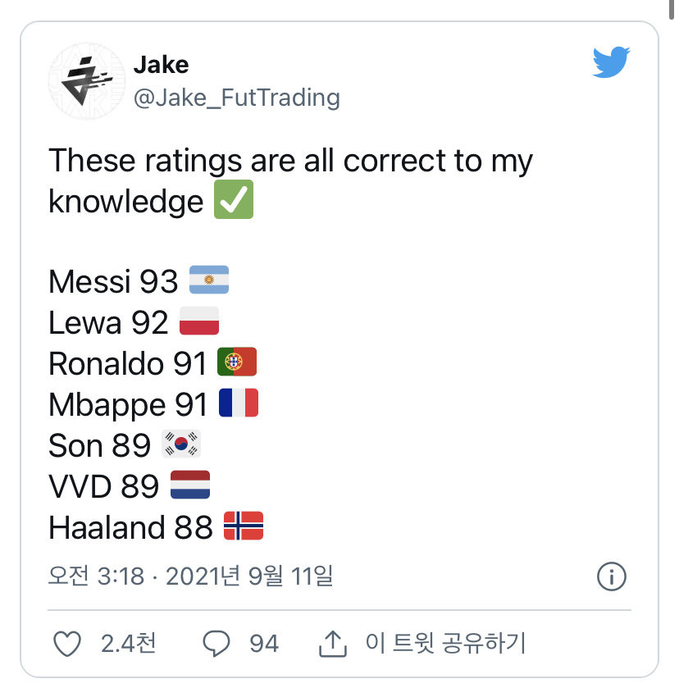
Task: Click the Norway flag beside Haaland
Action: point(244,526)
